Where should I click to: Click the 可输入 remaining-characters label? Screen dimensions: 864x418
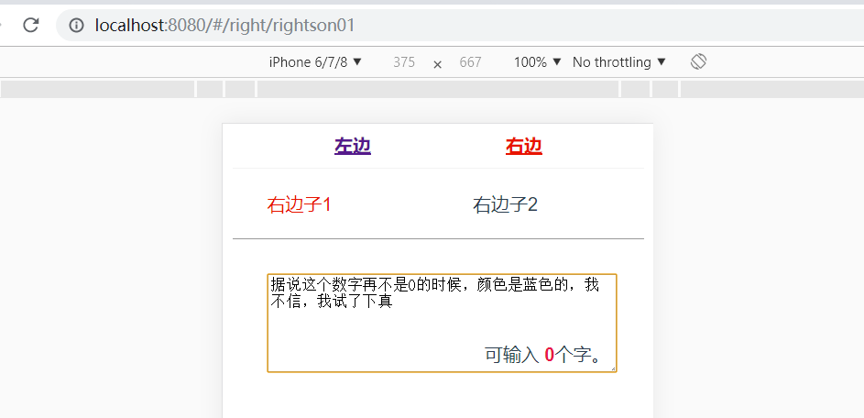click(512, 355)
